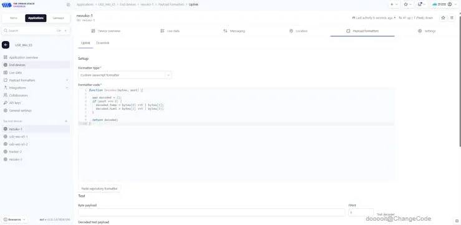Click the Payload formatters breadcrumb link

coord(171,5)
